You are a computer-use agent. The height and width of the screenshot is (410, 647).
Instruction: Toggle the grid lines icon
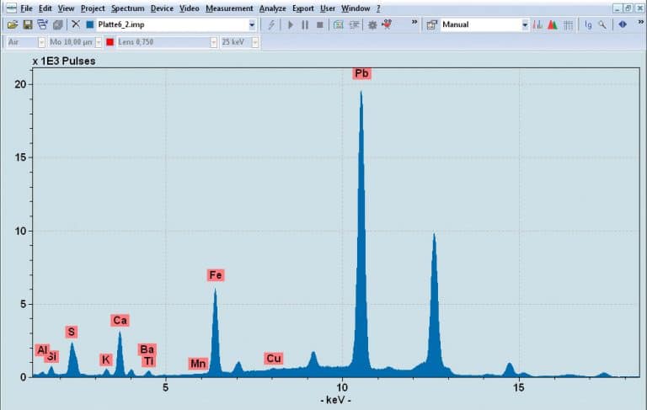coord(569,25)
